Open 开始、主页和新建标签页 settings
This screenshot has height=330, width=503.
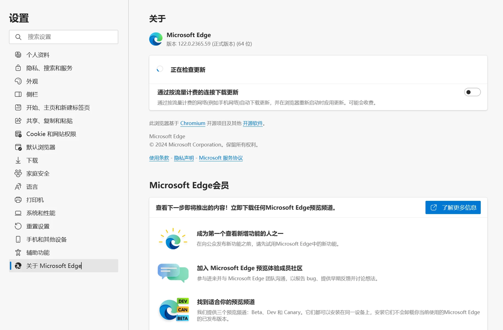coord(64,108)
